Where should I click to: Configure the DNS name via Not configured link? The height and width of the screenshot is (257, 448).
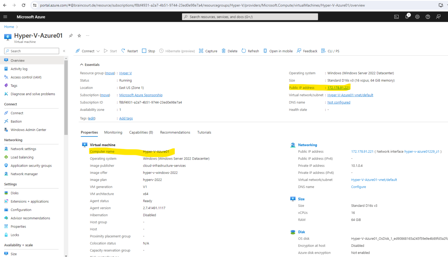pos(339,102)
